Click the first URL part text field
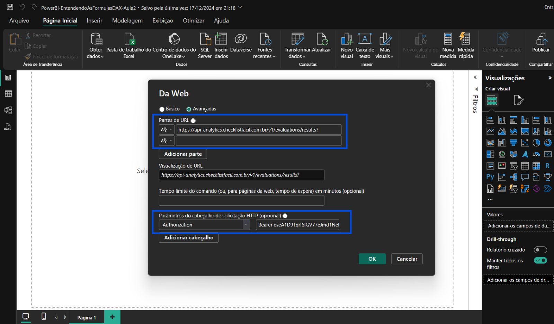The height and width of the screenshot is (324, 554). click(x=259, y=130)
